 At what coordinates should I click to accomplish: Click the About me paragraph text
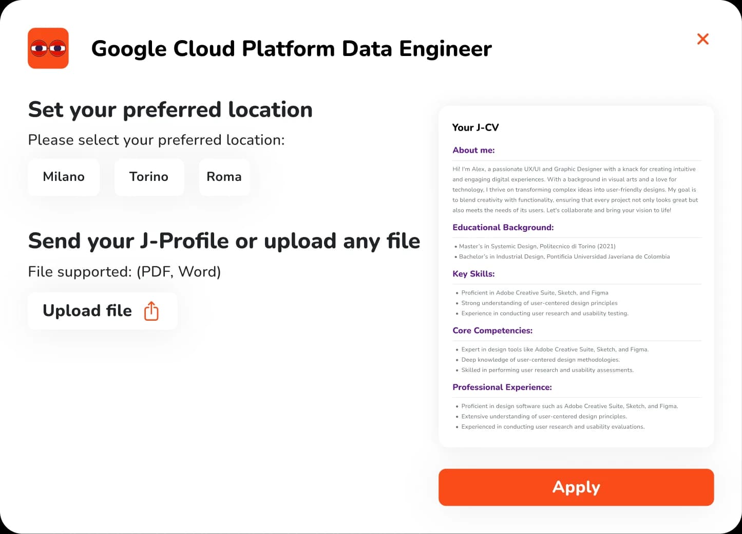click(575, 190)
